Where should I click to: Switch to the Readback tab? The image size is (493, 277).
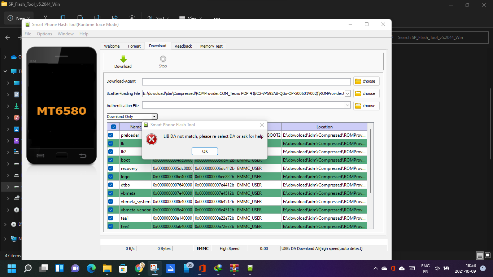tap(183, 46)
